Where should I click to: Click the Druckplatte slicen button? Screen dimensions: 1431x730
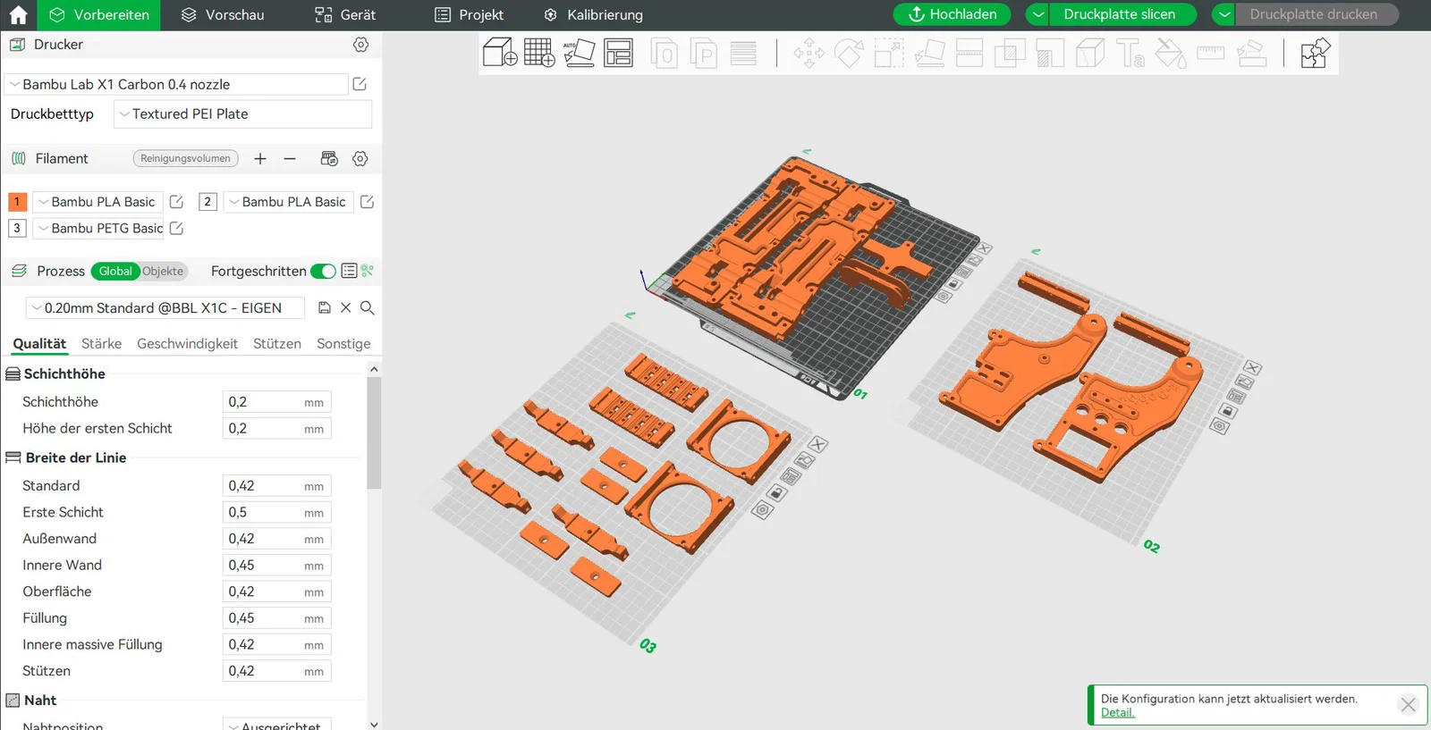(1119, 14)
